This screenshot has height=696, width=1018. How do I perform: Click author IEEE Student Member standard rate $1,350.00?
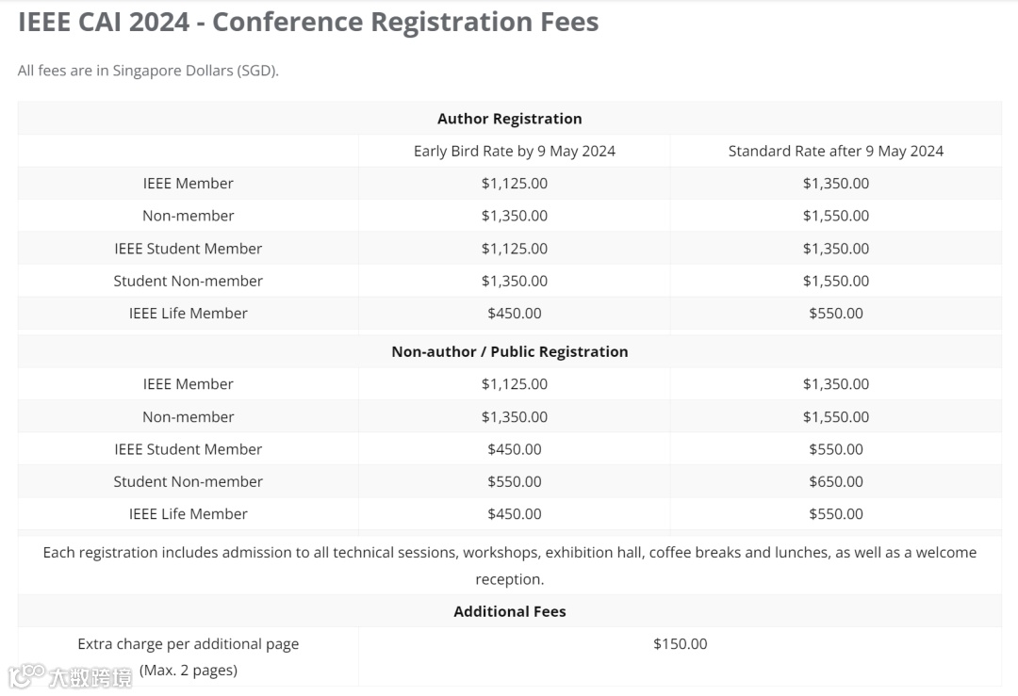click(x=835, y=249)
